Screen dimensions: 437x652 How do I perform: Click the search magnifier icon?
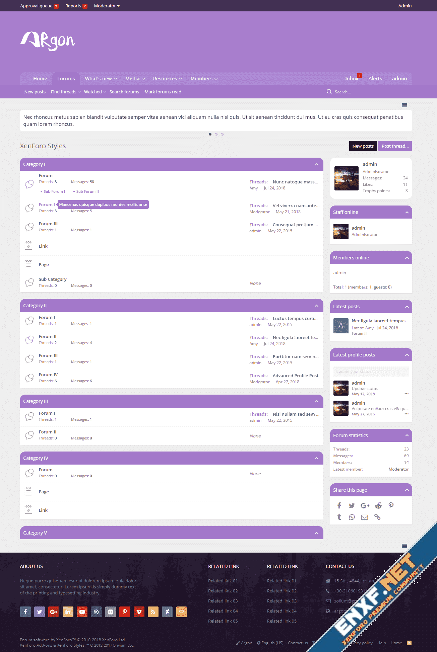point(329,92)
